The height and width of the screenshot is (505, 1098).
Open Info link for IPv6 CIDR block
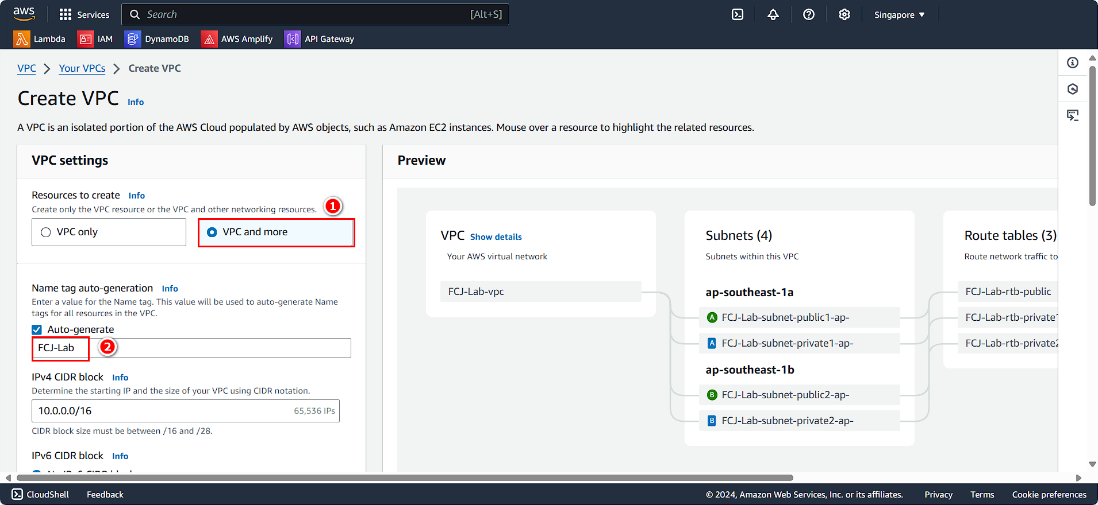pos(120,456)
